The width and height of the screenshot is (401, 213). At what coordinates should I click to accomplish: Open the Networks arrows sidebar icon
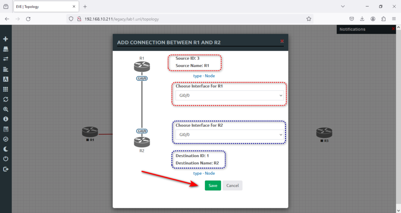tap(5, 59)
